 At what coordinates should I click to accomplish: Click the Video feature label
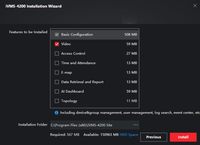pos(66,44)
